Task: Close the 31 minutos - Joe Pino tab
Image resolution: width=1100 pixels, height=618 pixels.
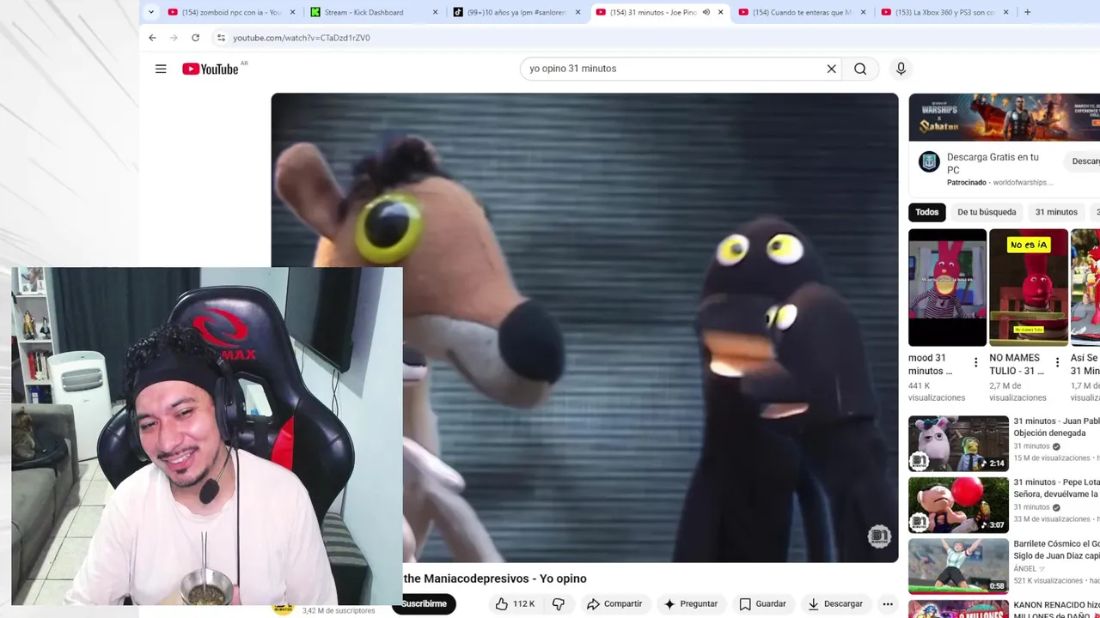Action: (720, 12)
